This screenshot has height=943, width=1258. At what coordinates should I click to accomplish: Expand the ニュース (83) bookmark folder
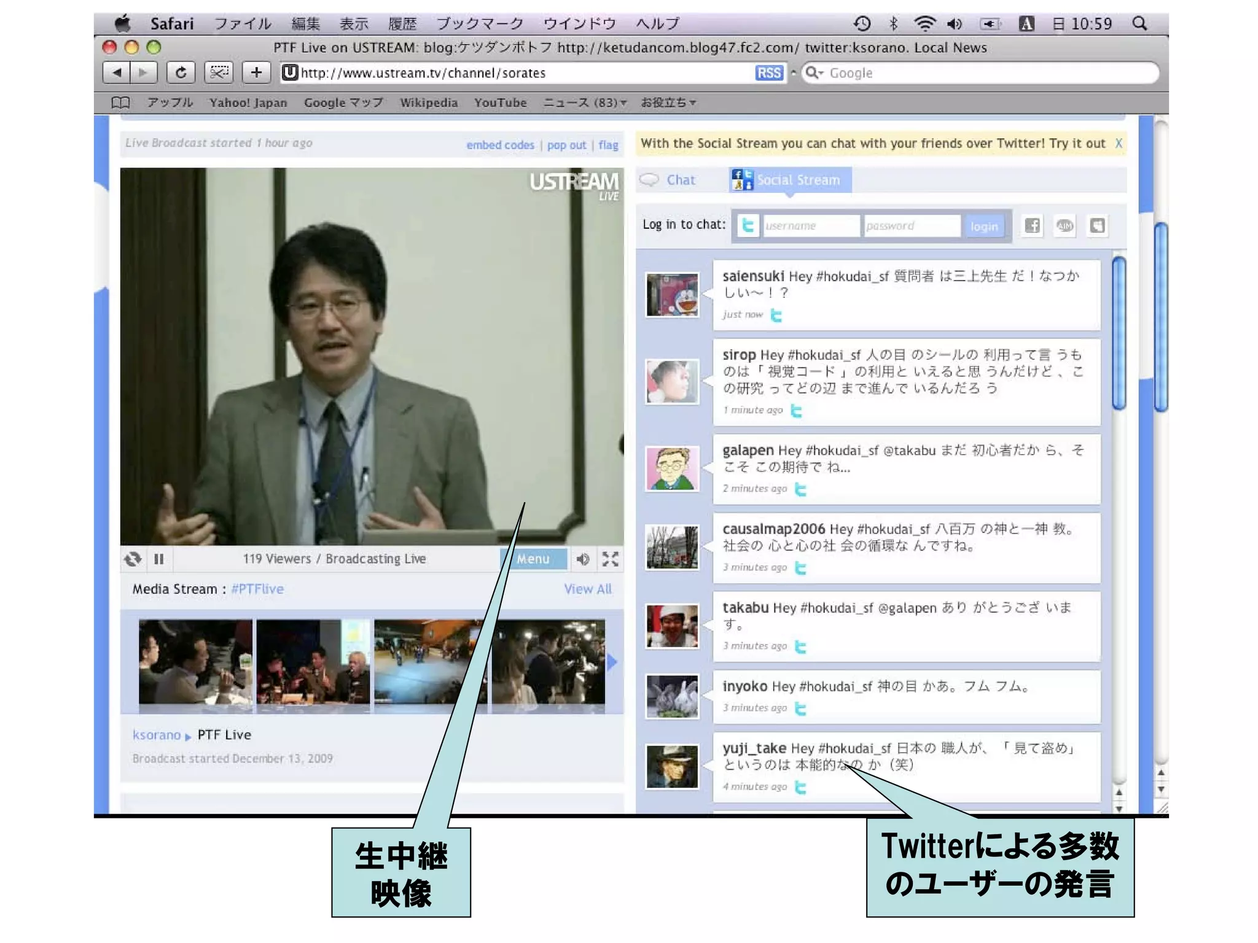(x=585, y=103)
